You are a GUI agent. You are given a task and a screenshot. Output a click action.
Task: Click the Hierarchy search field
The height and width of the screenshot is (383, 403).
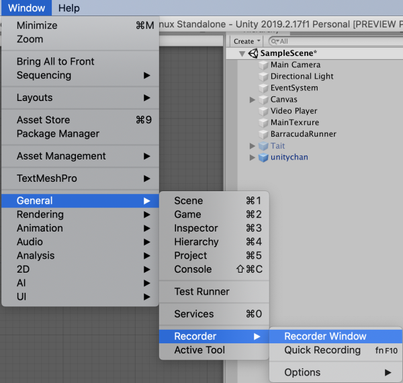click(335, 41)
